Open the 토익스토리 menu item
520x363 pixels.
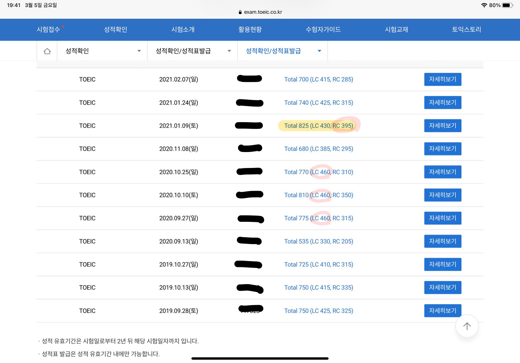pyautogui.click(x=466, y=30)
